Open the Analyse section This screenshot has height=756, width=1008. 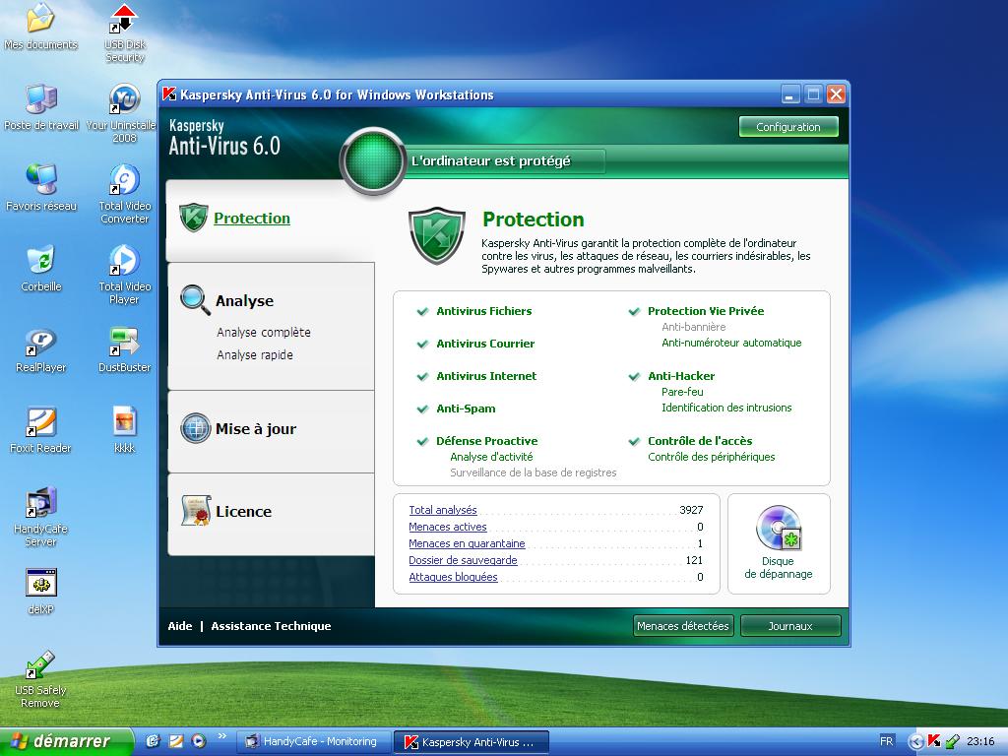tap(244, 301)
